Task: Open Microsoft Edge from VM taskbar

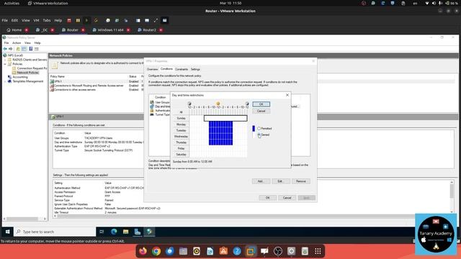Action: pyautogui.click(x=114, y=232)
